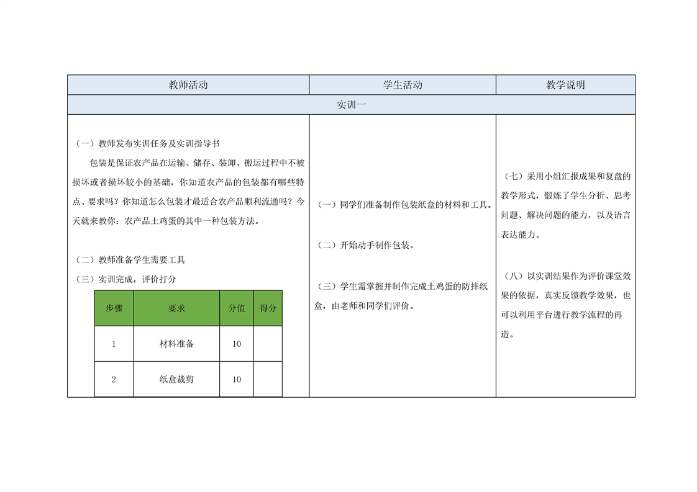Screen dimensions: 697x492
Task: Click the empty 得分 cell for 纸盒裁剪
Action: [268, 379]
